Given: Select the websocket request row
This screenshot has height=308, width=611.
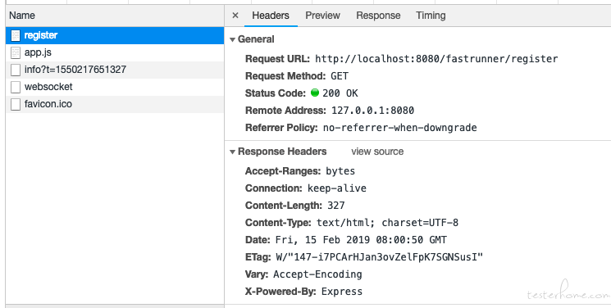Looking at the screenshot, I should click(115, 87).
